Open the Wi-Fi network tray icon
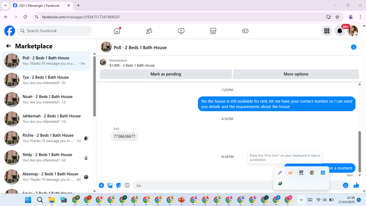 coord(319,200)
